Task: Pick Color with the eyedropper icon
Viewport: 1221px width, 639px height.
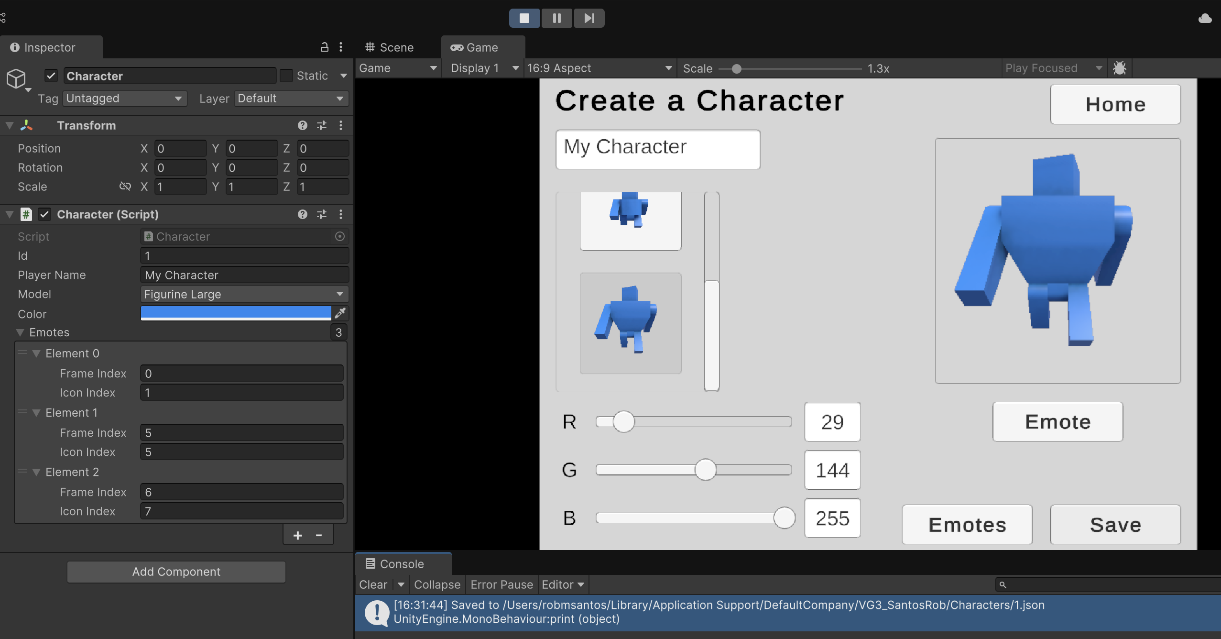Action: point(340,313)
